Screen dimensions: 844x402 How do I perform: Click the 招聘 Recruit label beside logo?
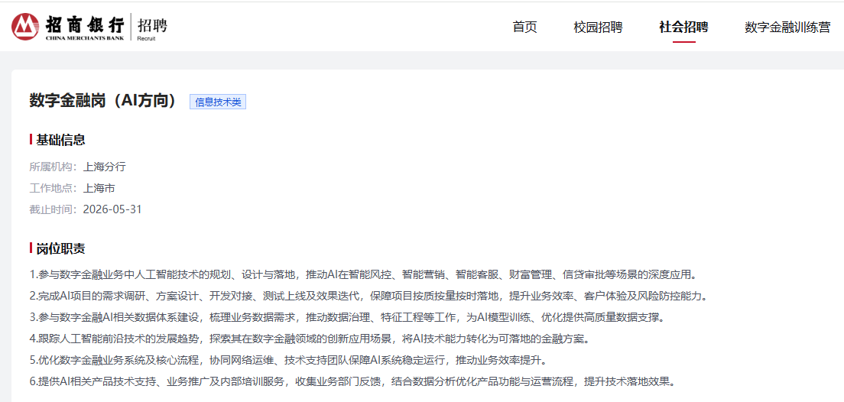tap(151, 27)
